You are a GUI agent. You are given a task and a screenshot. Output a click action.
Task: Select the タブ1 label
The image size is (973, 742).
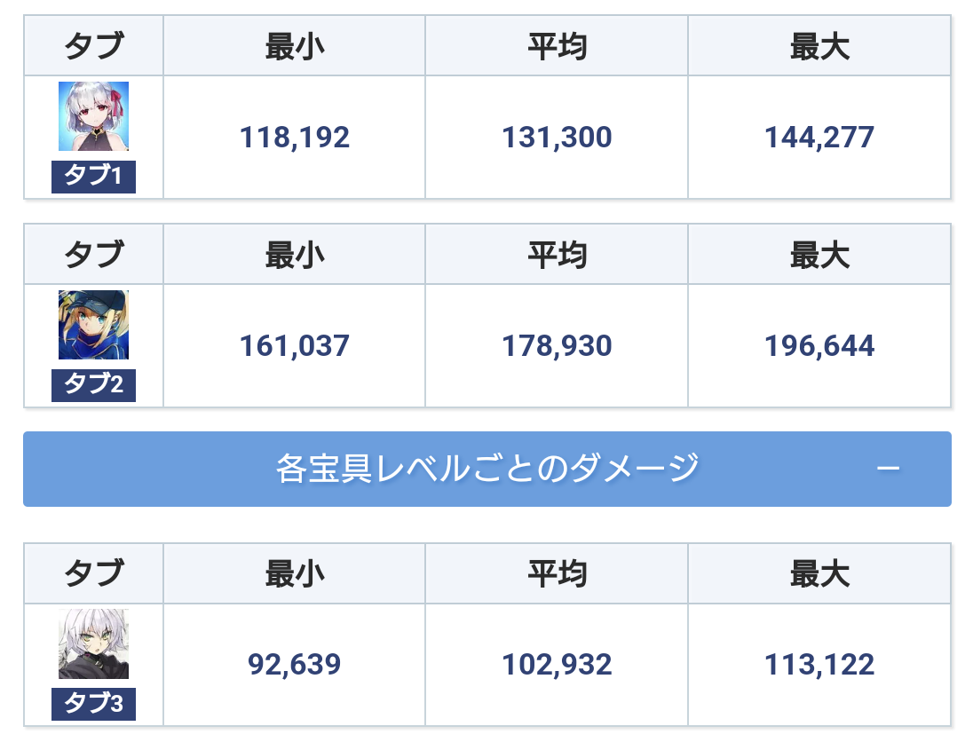coord(93,178)
